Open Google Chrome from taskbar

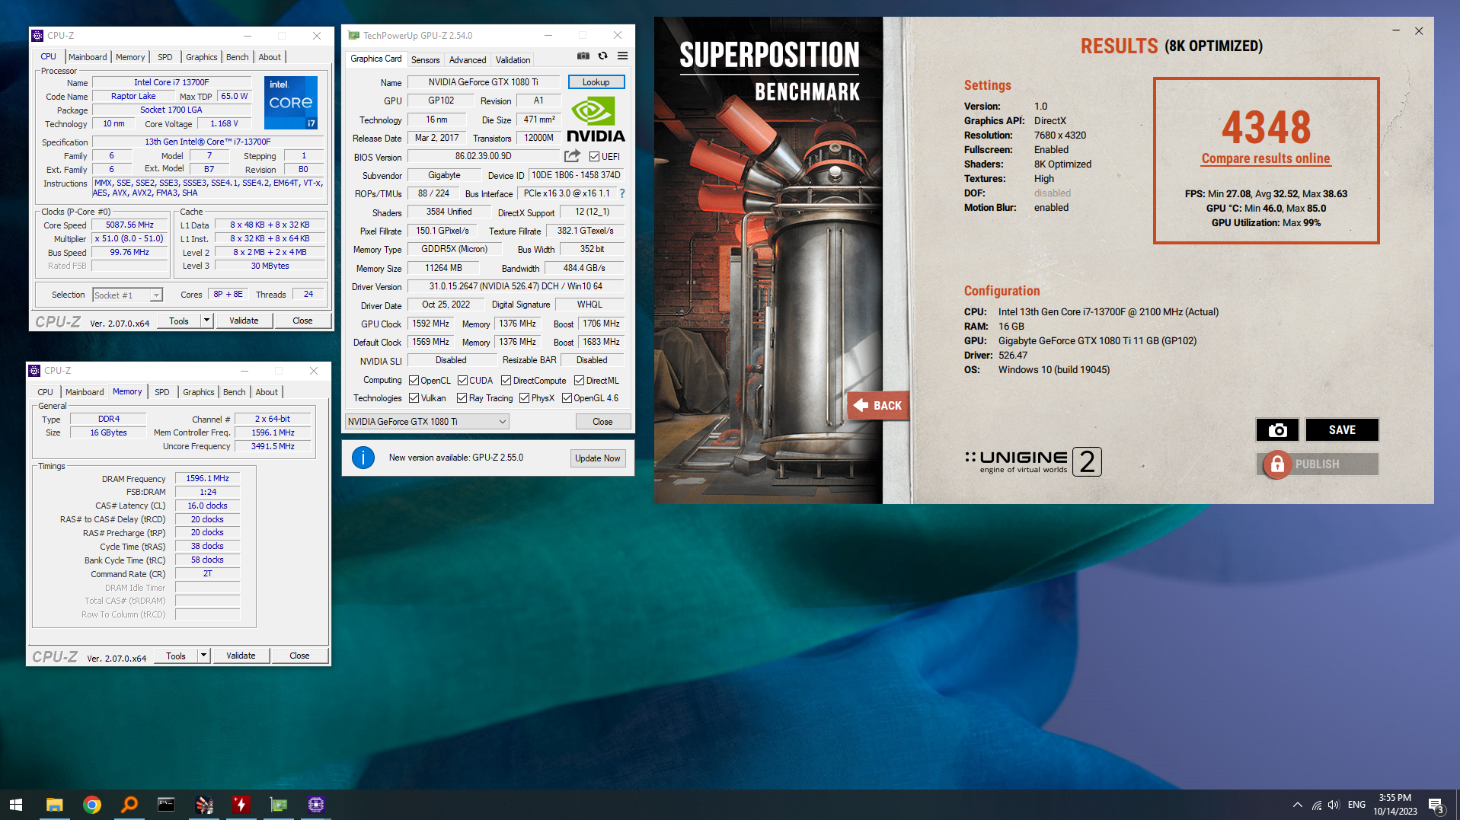coord(92,805)
